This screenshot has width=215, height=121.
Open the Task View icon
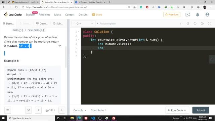65,118
